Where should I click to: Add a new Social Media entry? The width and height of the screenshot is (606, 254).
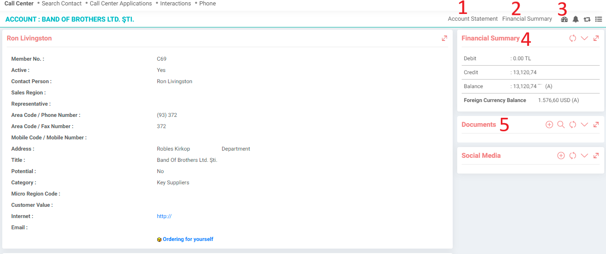point(561,156)
